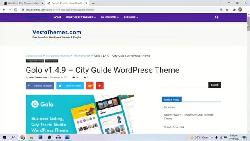
Task: Click the By admin recent post
Action: pyautogui.click(x=169, y=107)
